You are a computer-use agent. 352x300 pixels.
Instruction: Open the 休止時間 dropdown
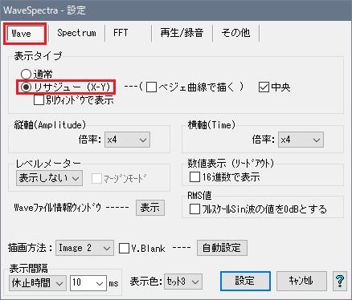tap(38, 283)
